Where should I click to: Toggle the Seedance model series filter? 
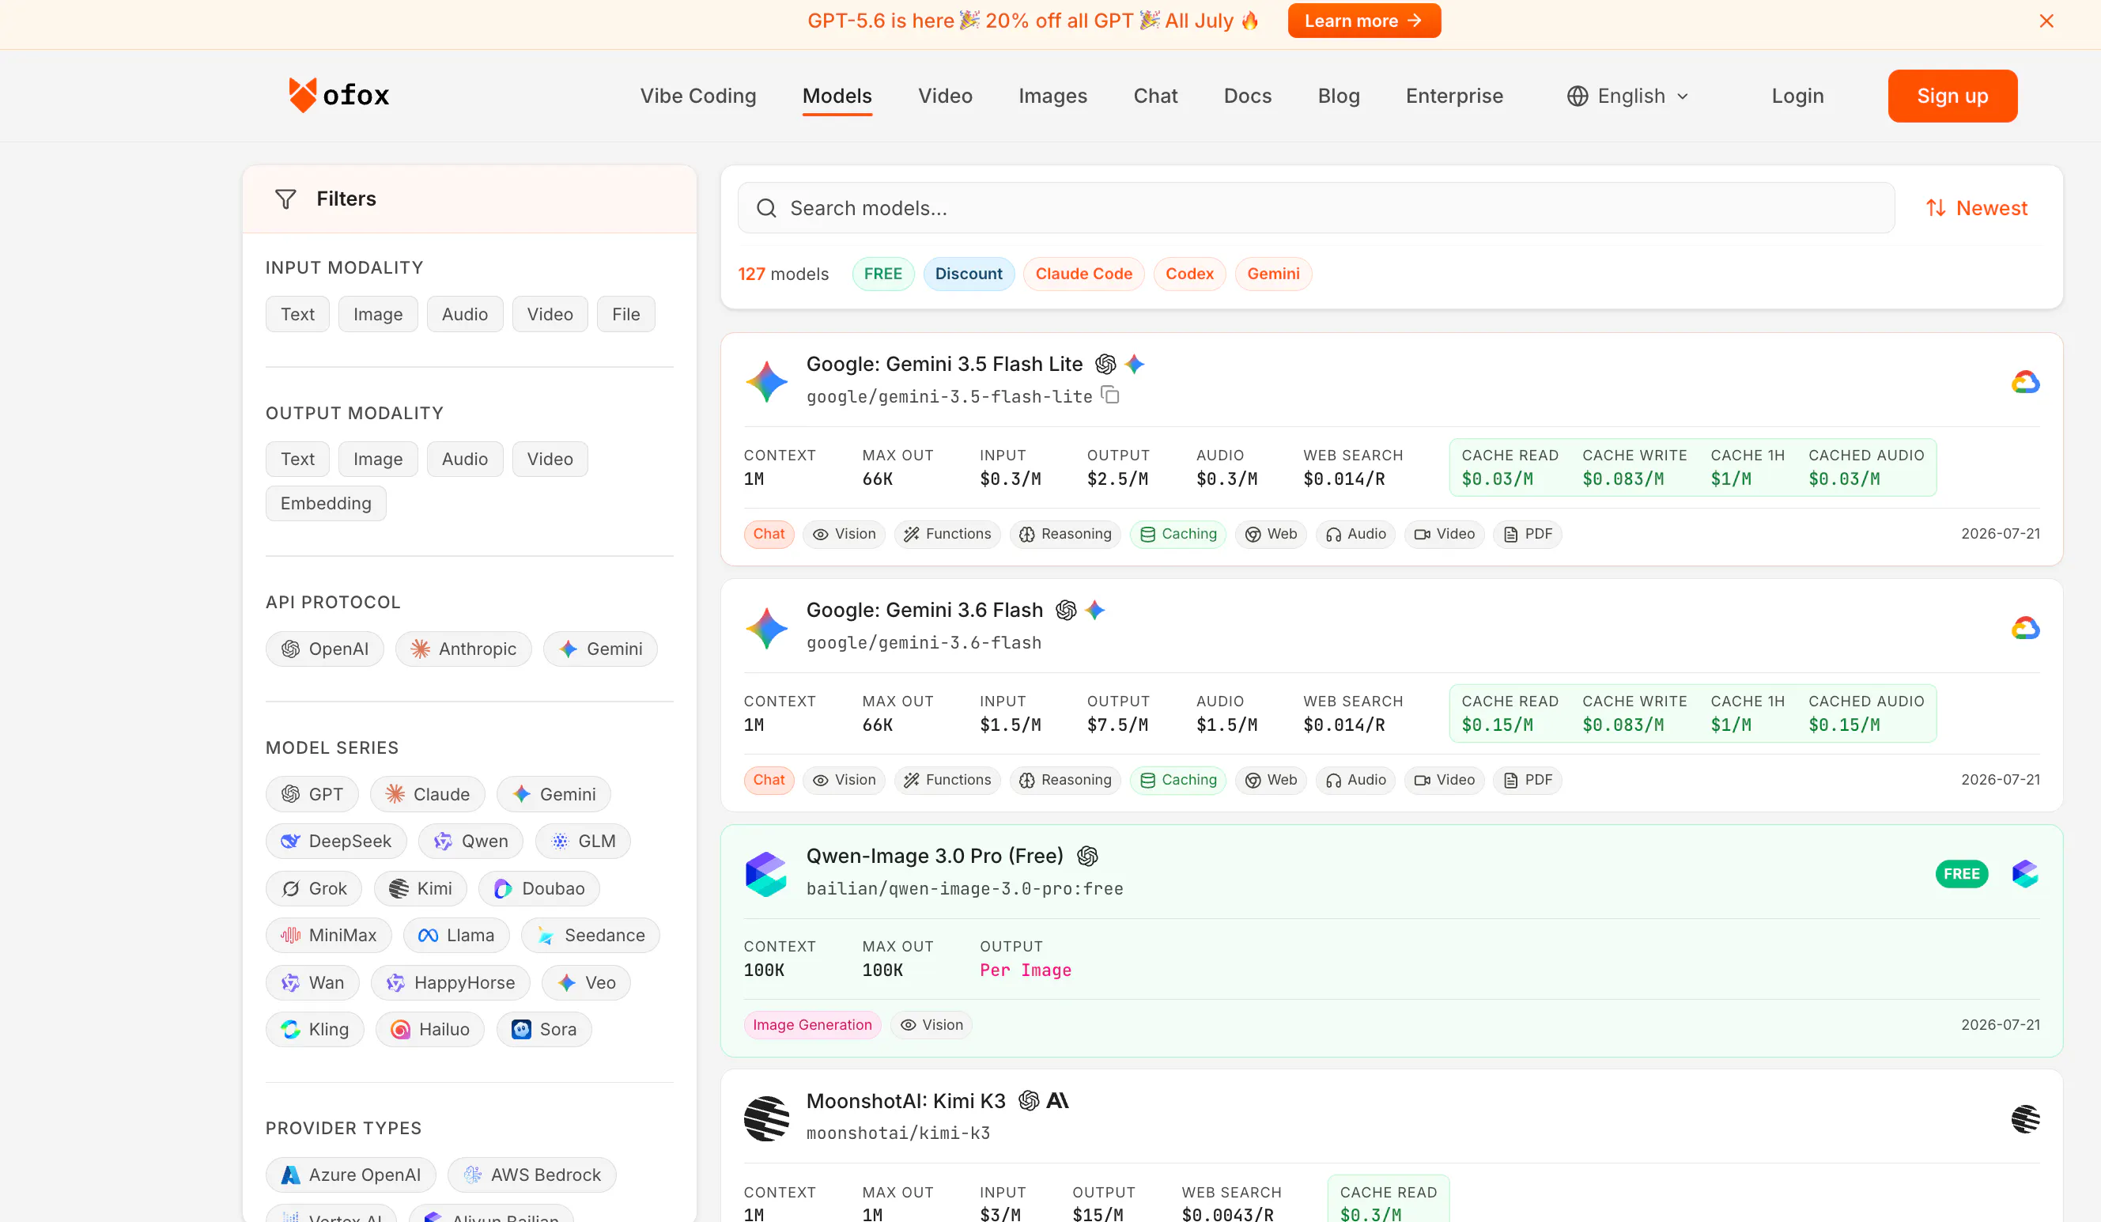pyautogui.click(x=590, y=936)
